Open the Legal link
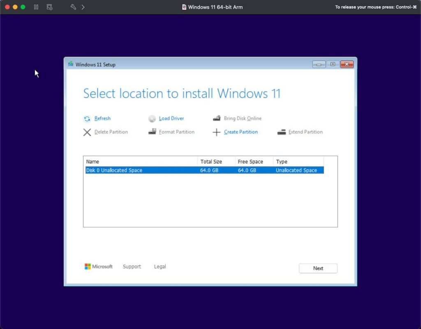 (160, 267)
